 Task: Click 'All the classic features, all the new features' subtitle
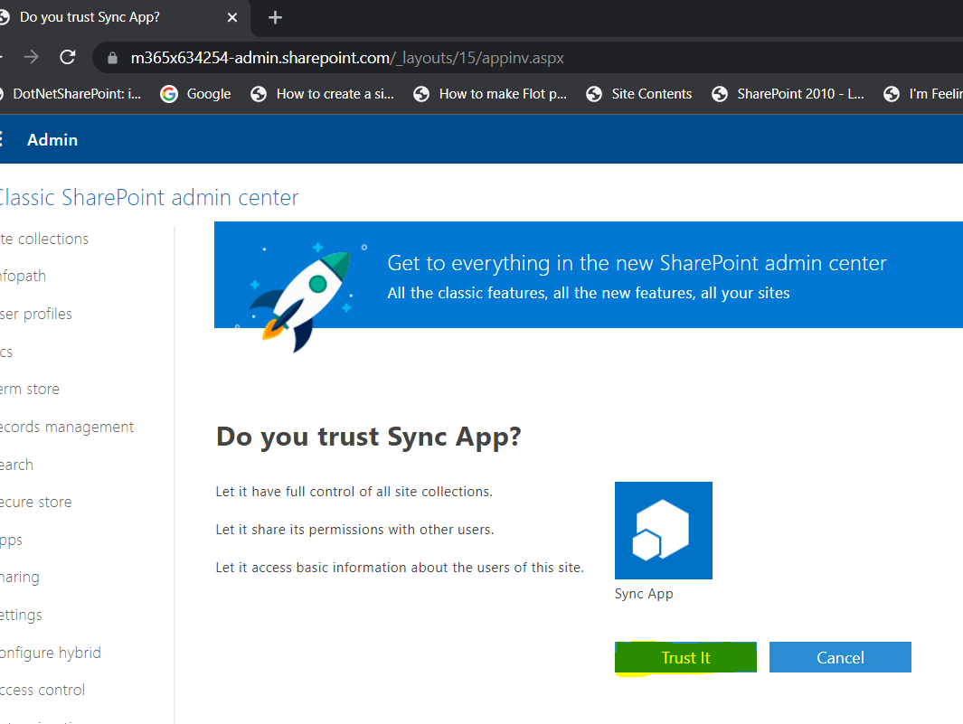click(589, 294)
